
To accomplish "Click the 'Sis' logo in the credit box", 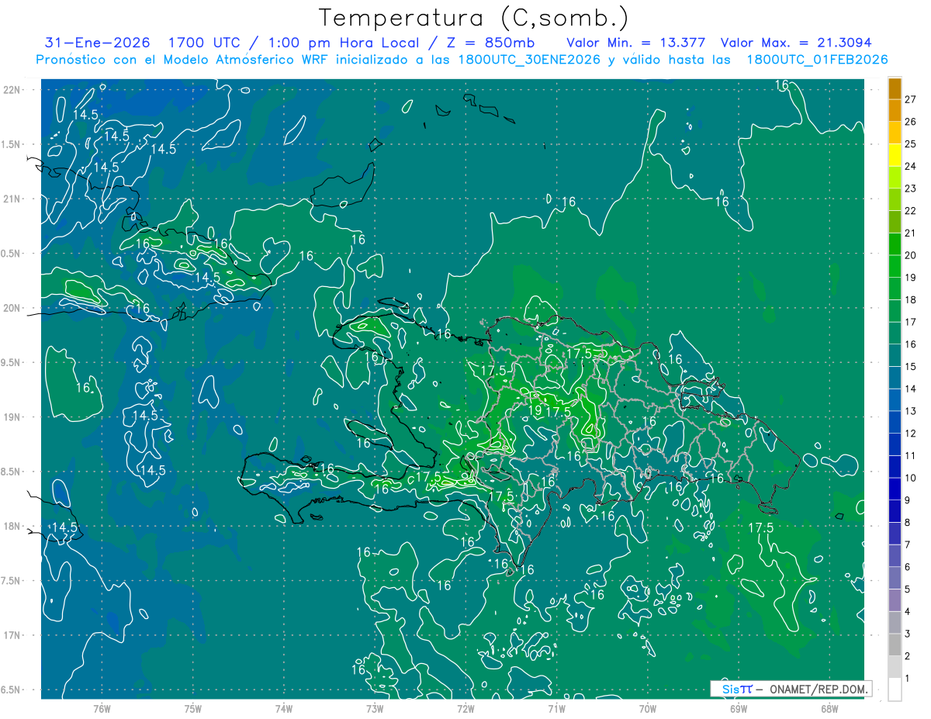I will (x=732, y=690).
